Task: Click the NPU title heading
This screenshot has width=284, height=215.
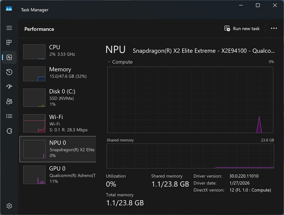Action: click(x=115, y=50)
